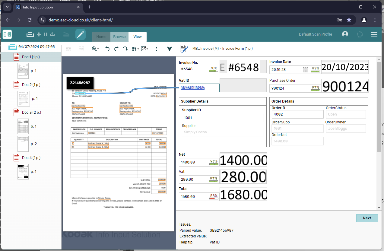
Task: Open the vertical three-dots more options
Action: [x=157, y=49]
